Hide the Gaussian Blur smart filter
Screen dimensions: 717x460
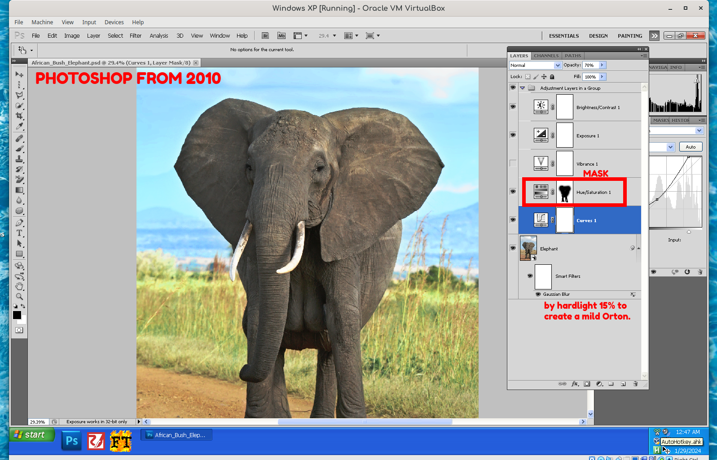click(x=538, y=294)
